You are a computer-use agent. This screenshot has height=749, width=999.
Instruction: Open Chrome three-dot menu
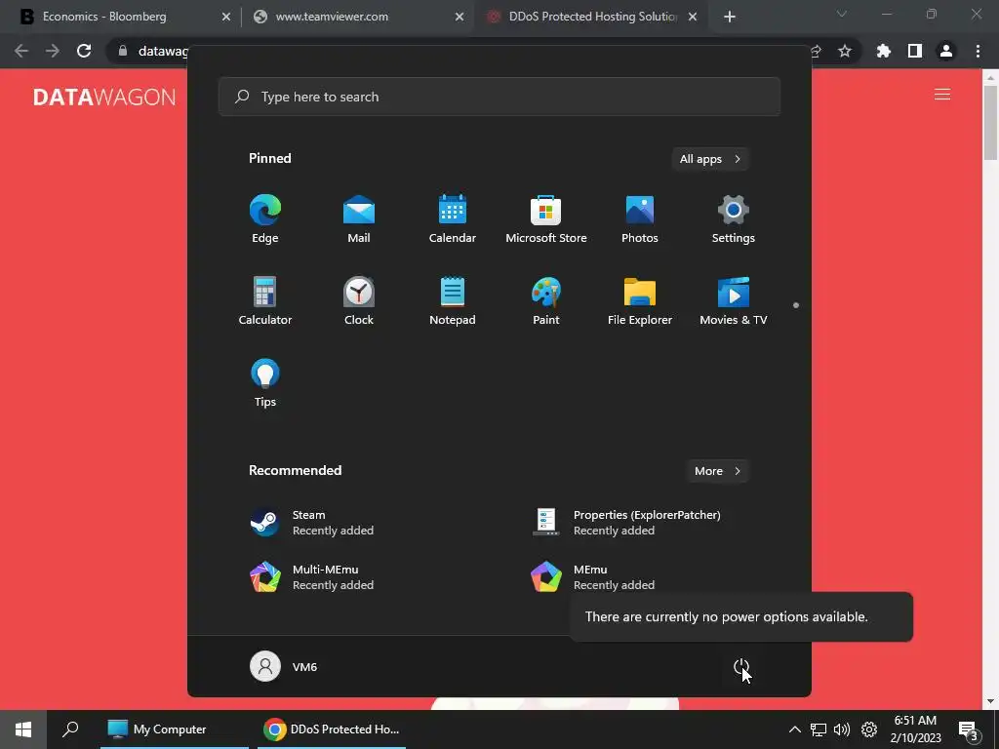(978, 51)
